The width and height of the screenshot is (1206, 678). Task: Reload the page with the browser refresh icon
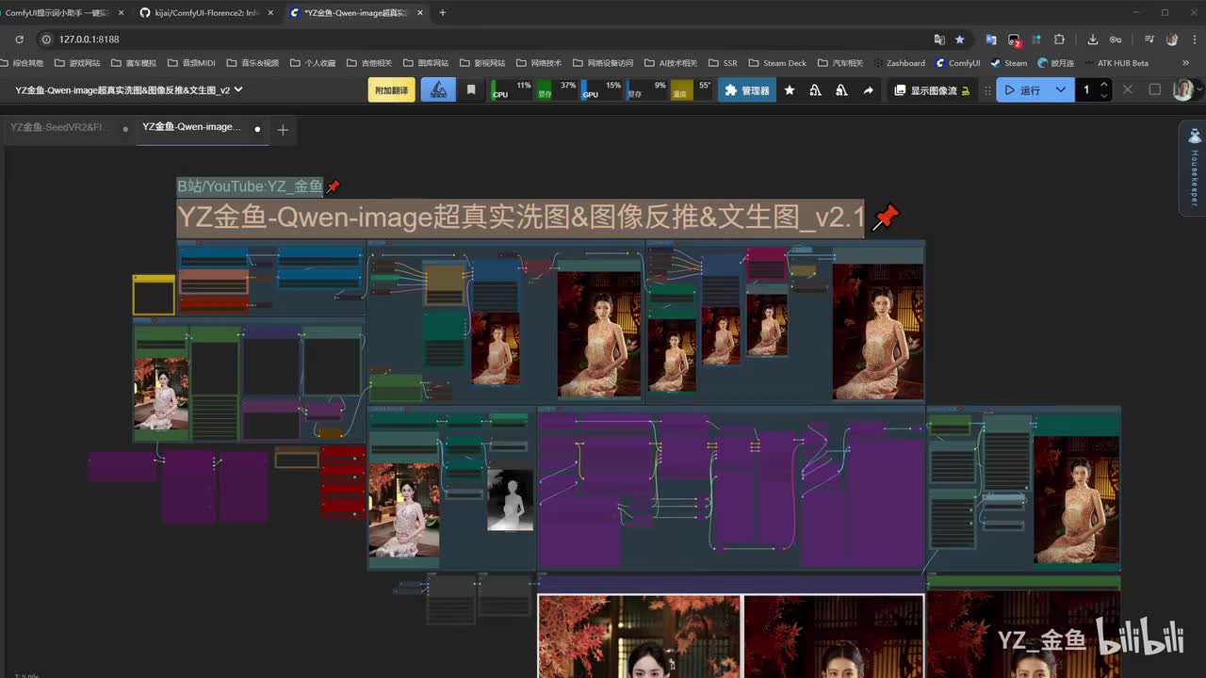tap(20, 40)
